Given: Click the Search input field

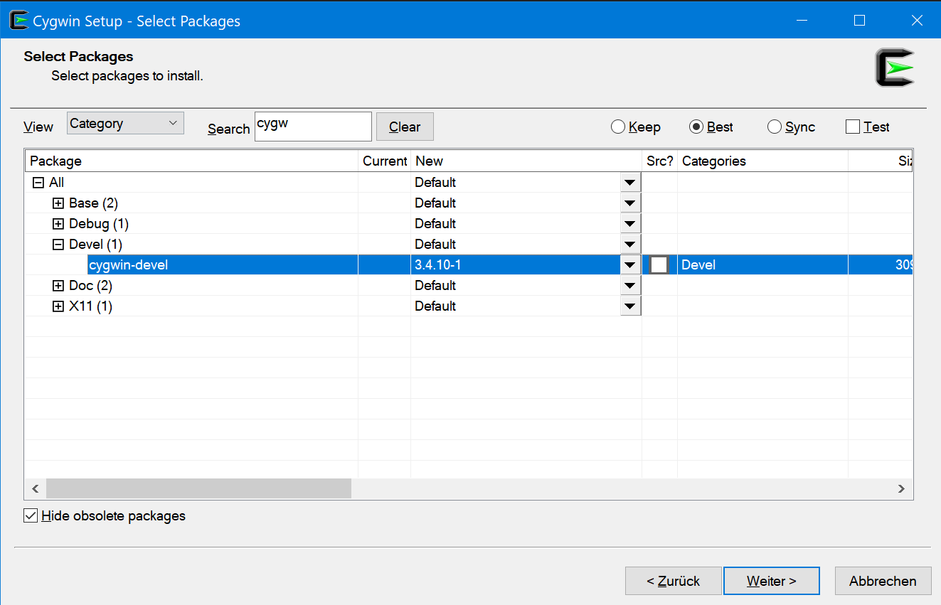Looking at the screenshot, I should pyautogui.click(x=313, y=127).
